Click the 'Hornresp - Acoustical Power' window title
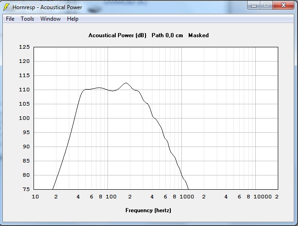Viewport: 298px width, 226px height. pyautogui.click(x=47, y=7)
